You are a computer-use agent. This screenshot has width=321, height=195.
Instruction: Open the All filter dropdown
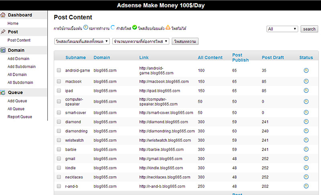coord(282,29)
